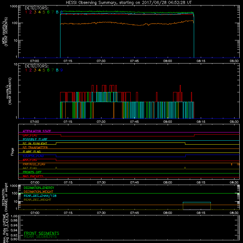Click the HESSI Observing Summary title text
The image size is (243, 243).
coord(128,2)
